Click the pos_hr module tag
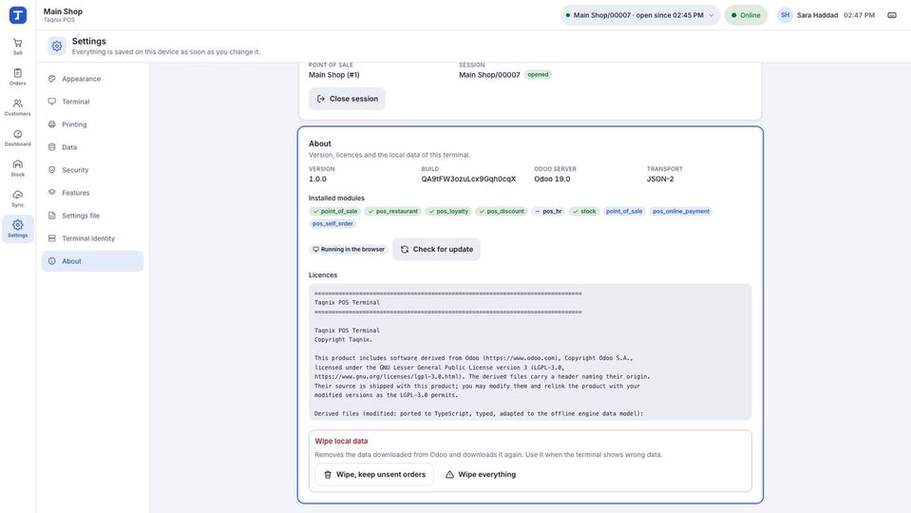The height and width of the screenshot is (513, 911). [548, 212]
